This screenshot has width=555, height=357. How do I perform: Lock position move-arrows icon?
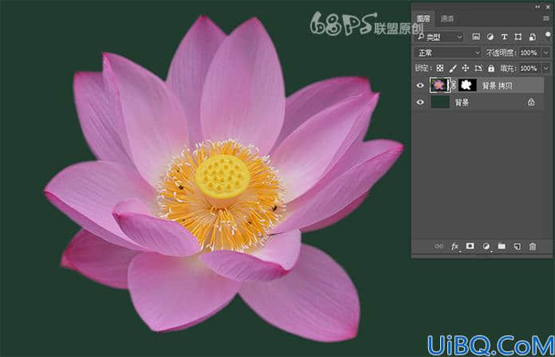point(466,69)
